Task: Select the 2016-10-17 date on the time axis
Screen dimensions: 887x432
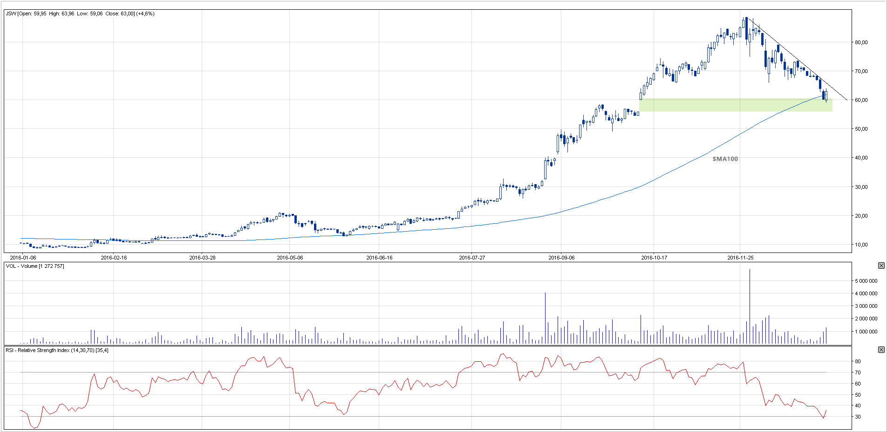Action: point(654,258)
